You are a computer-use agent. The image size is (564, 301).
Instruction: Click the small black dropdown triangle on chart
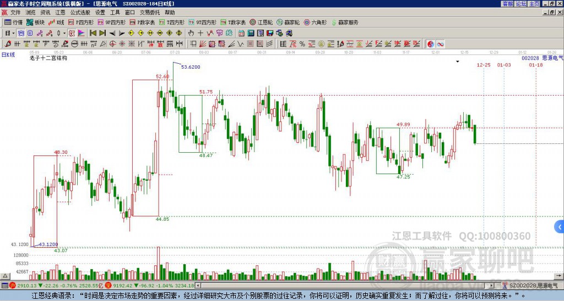tap(458, 62)
